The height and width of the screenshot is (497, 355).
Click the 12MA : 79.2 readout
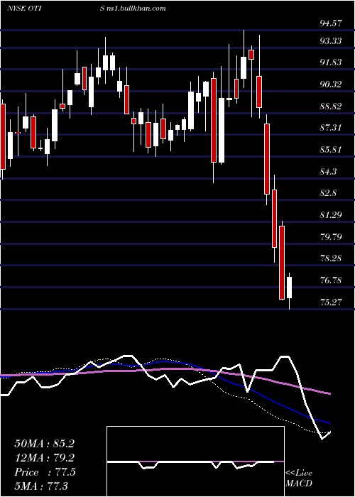click(x=44, y=458)
